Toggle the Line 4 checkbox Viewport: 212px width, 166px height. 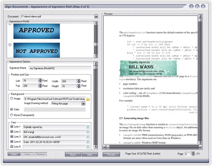pyautogui.click(x=12, y=142)
